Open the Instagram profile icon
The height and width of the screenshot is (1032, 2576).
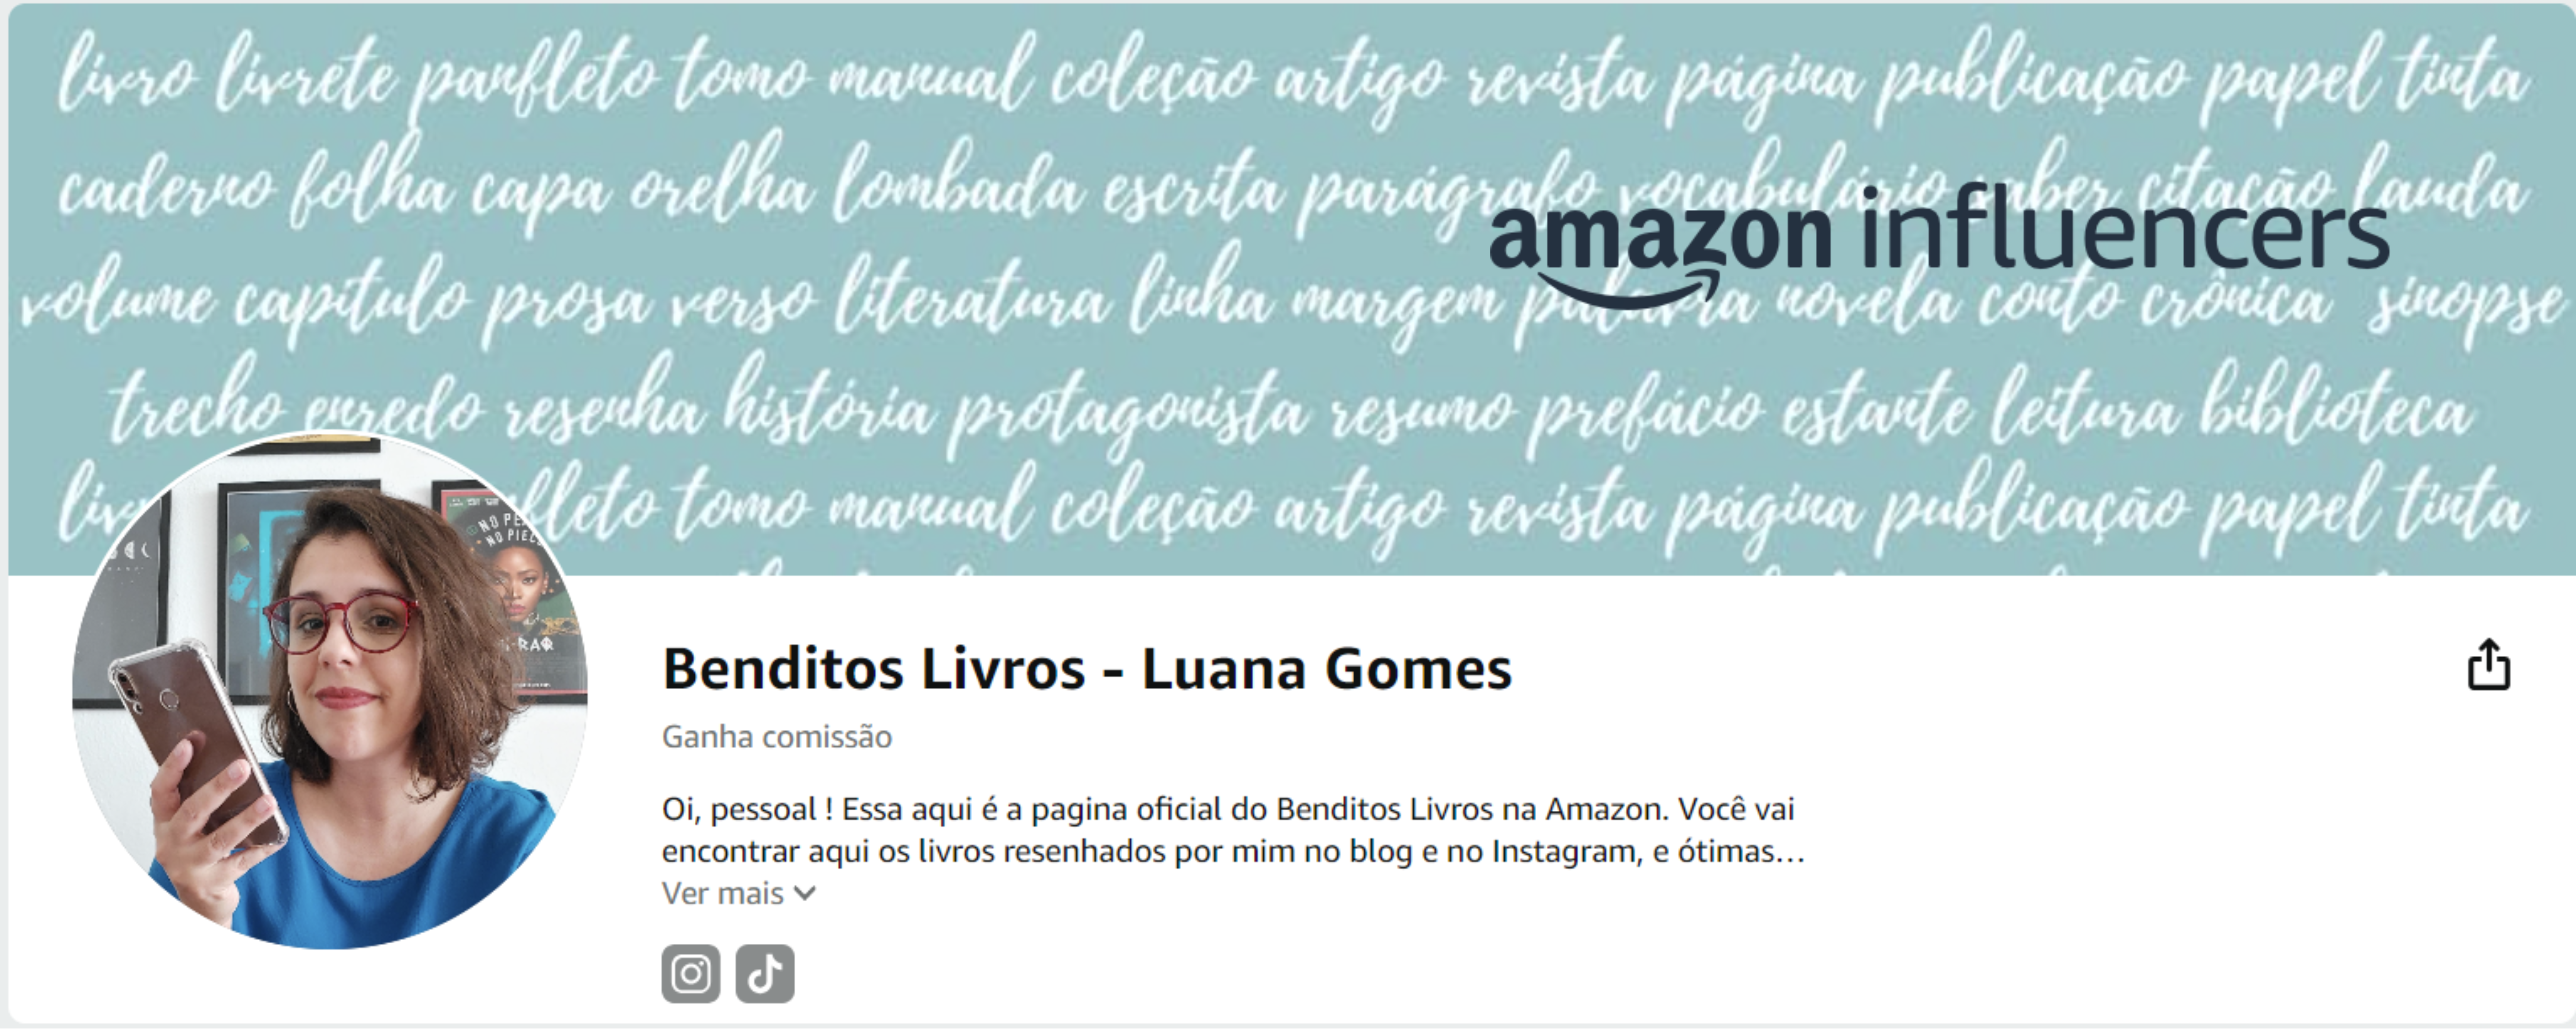tap(690, 973)
